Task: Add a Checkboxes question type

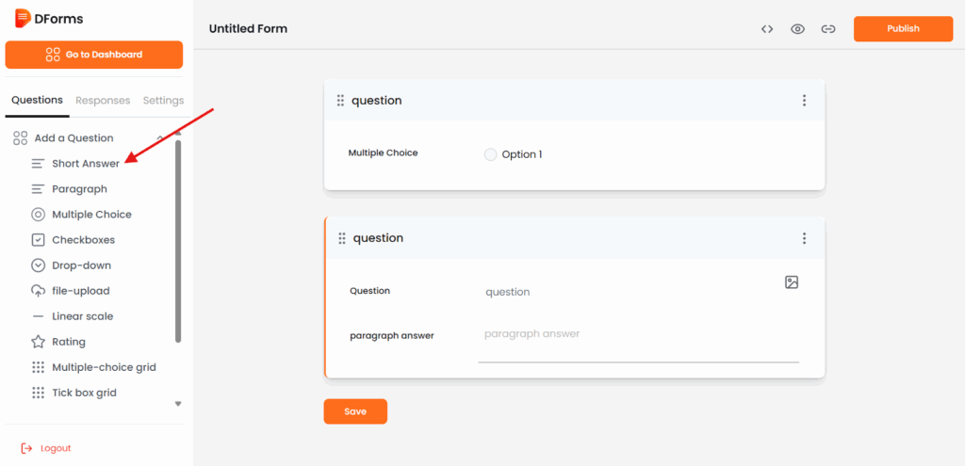Action: point(83,240)
